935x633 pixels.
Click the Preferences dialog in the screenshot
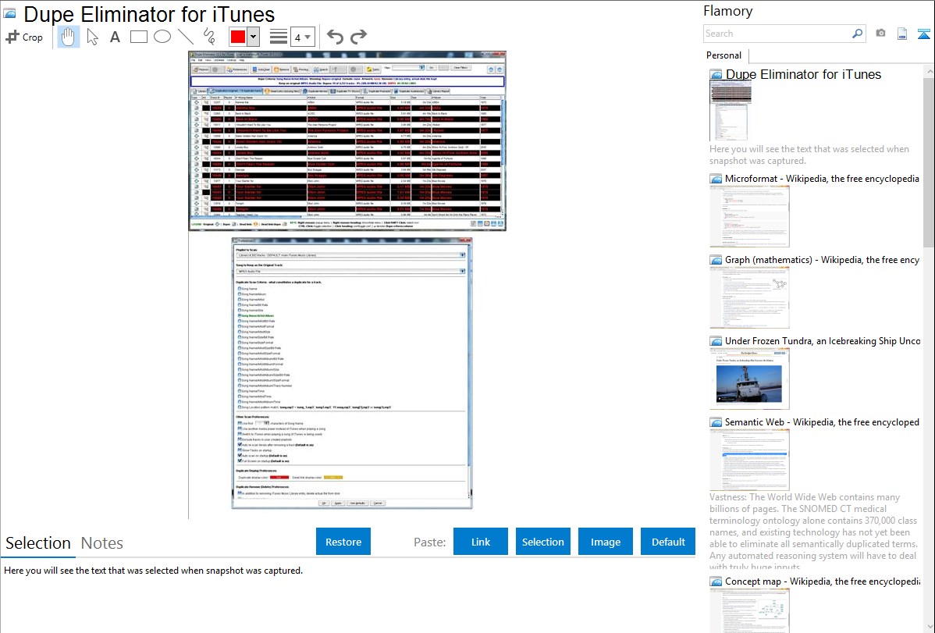click(x=352, y=373)
